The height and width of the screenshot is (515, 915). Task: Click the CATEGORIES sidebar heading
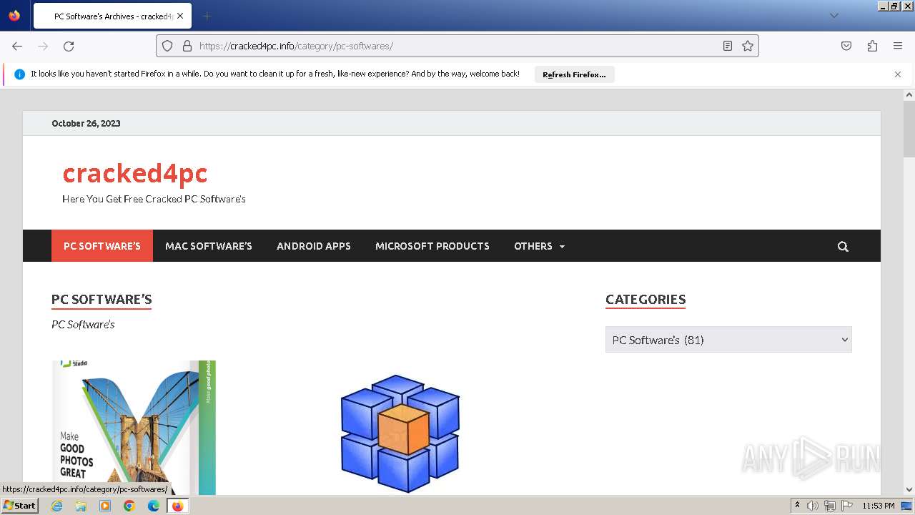(646, 299)
